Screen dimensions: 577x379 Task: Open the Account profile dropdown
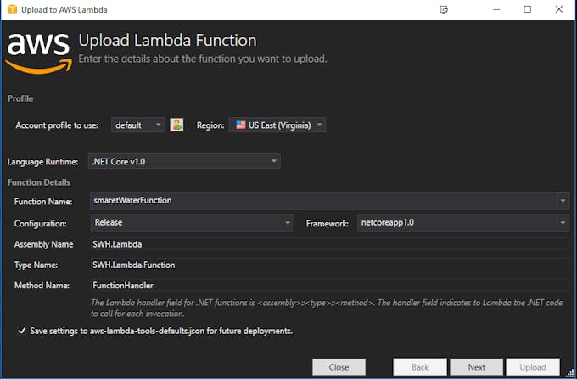coord(138,125)
